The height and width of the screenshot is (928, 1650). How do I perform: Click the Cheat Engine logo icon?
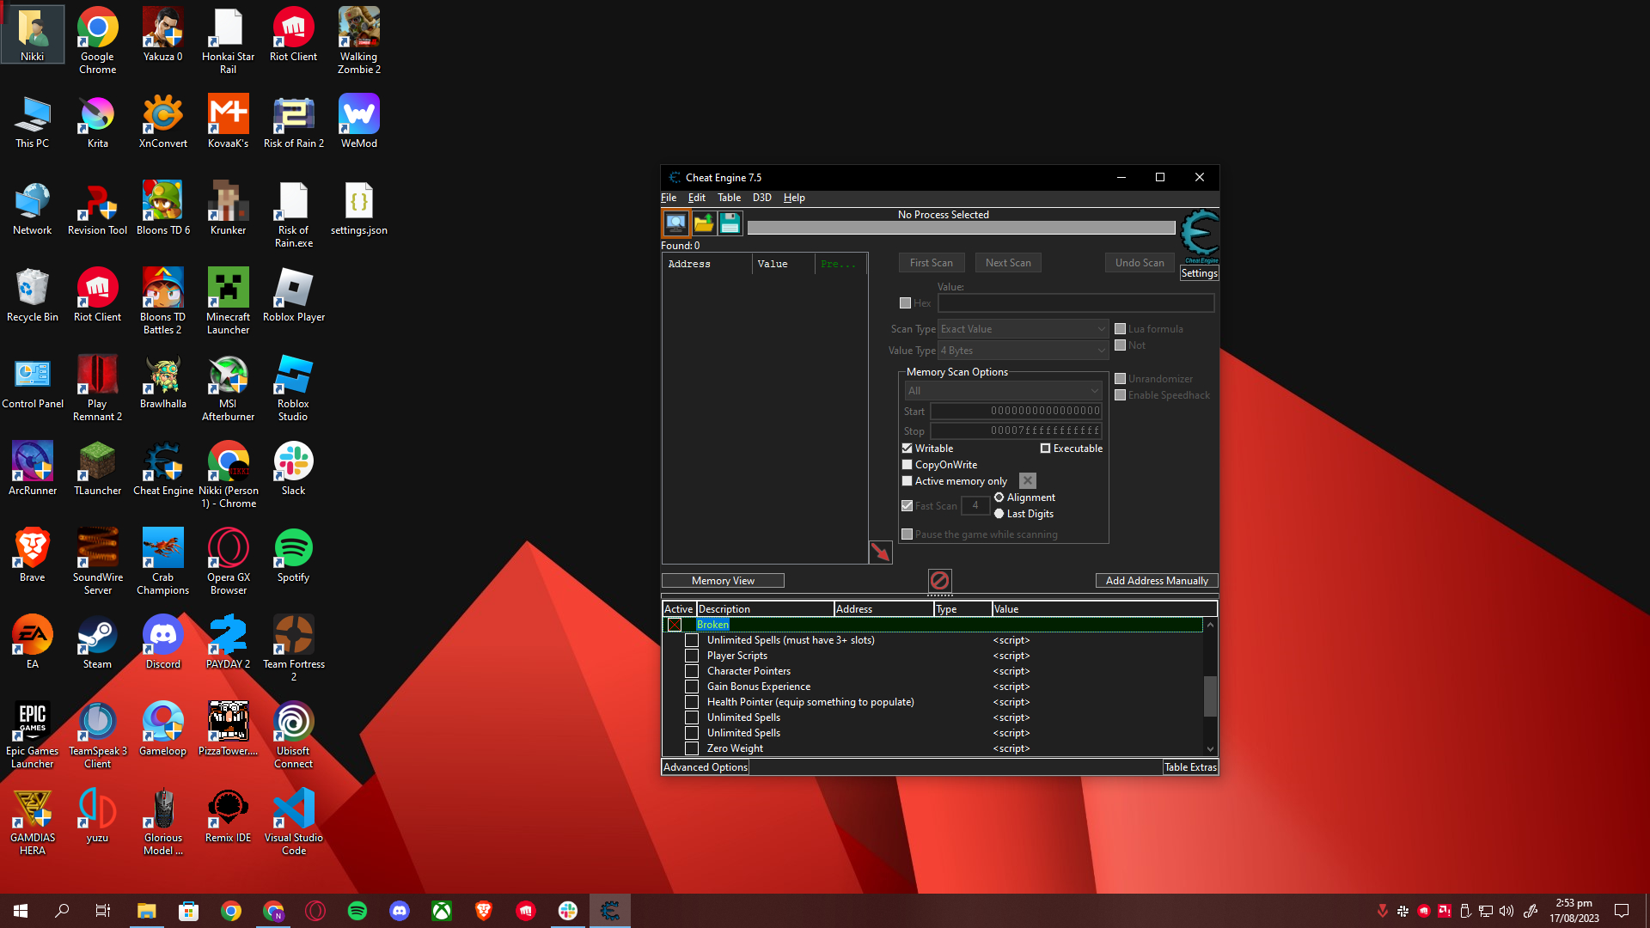point(1200,236)
